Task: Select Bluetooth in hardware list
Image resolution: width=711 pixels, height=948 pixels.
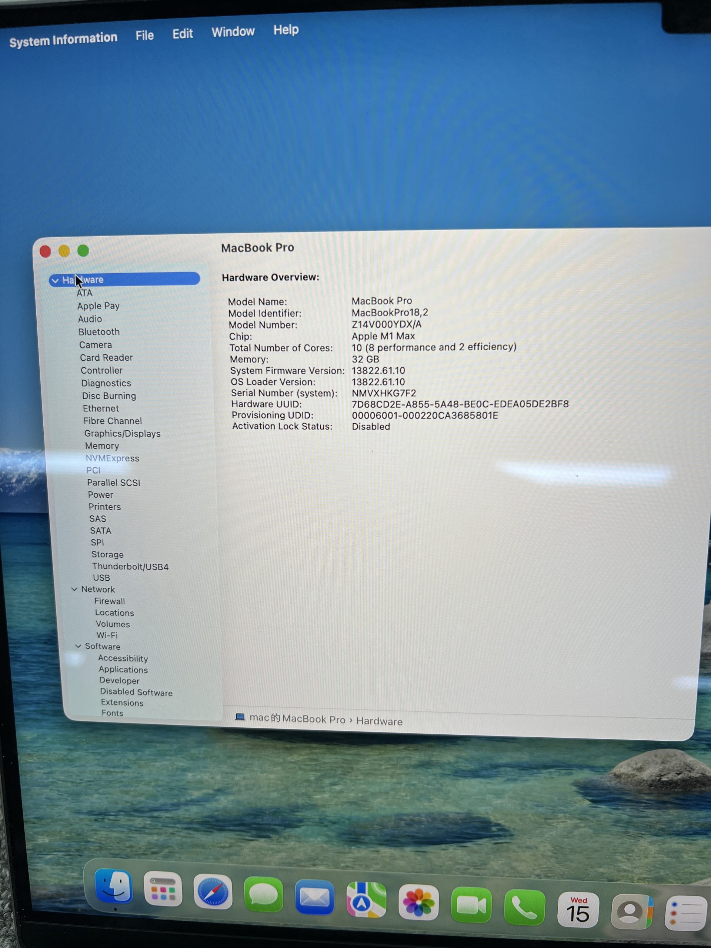Action: click(x=99, y=332)
